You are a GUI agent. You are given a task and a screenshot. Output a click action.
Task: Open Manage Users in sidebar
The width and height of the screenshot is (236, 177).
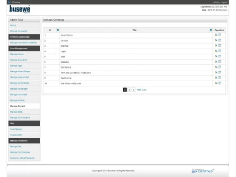(x=17, y=54)
